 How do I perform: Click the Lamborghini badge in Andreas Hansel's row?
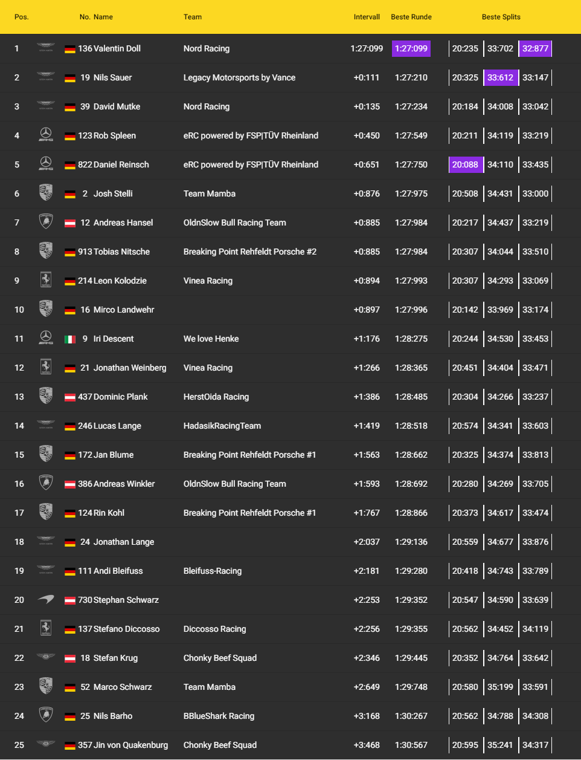pyautogui.click(x=46, y=222)
